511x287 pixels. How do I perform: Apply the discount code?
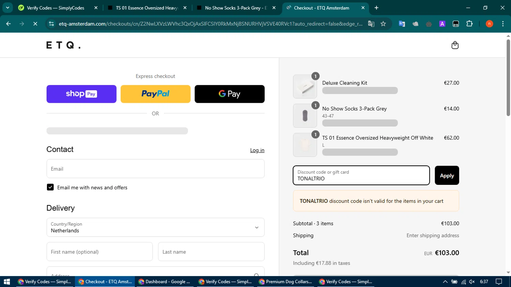(447, 175)
